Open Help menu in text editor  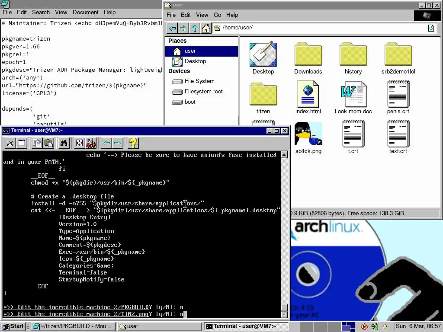(x=109, y=13)
